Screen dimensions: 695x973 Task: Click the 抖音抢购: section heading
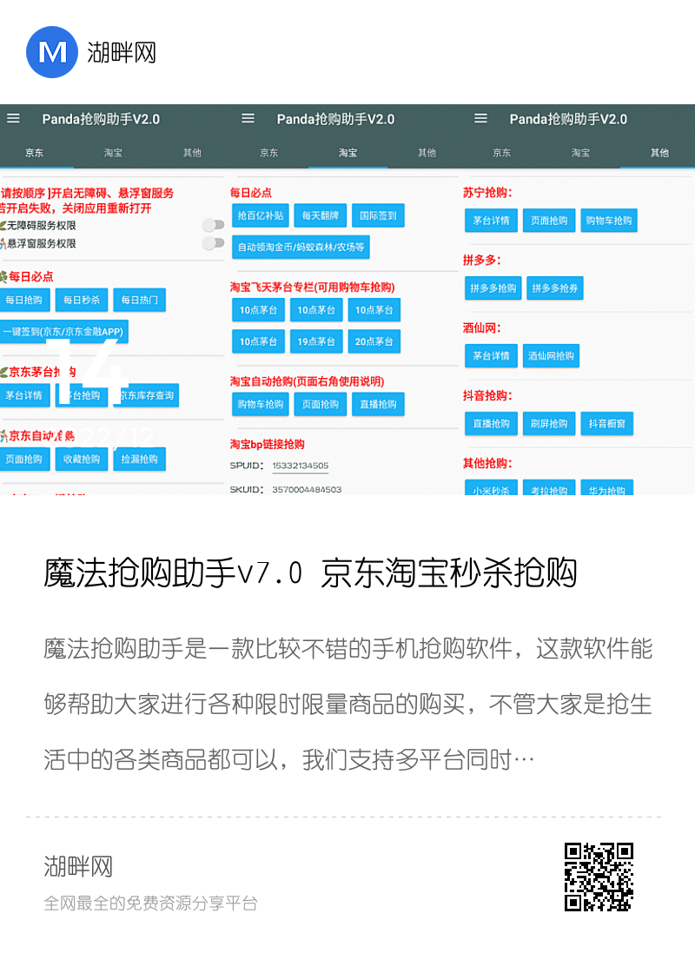pos(487,395)
